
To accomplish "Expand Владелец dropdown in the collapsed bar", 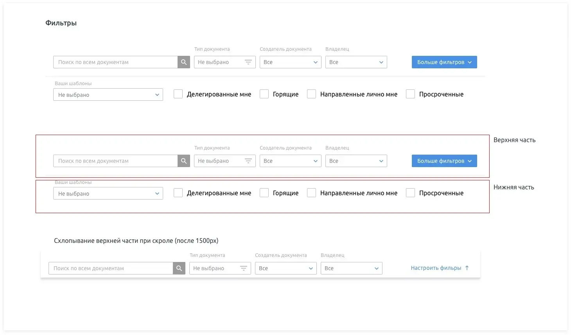I will pyautogui.click(x=352, y=268).
